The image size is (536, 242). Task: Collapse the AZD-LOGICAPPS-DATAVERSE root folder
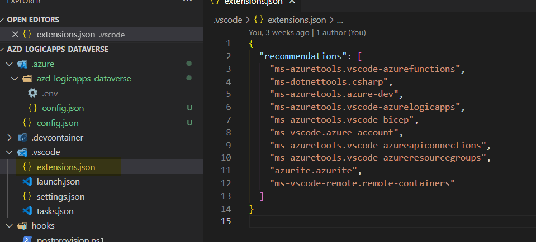coord(3,49)
